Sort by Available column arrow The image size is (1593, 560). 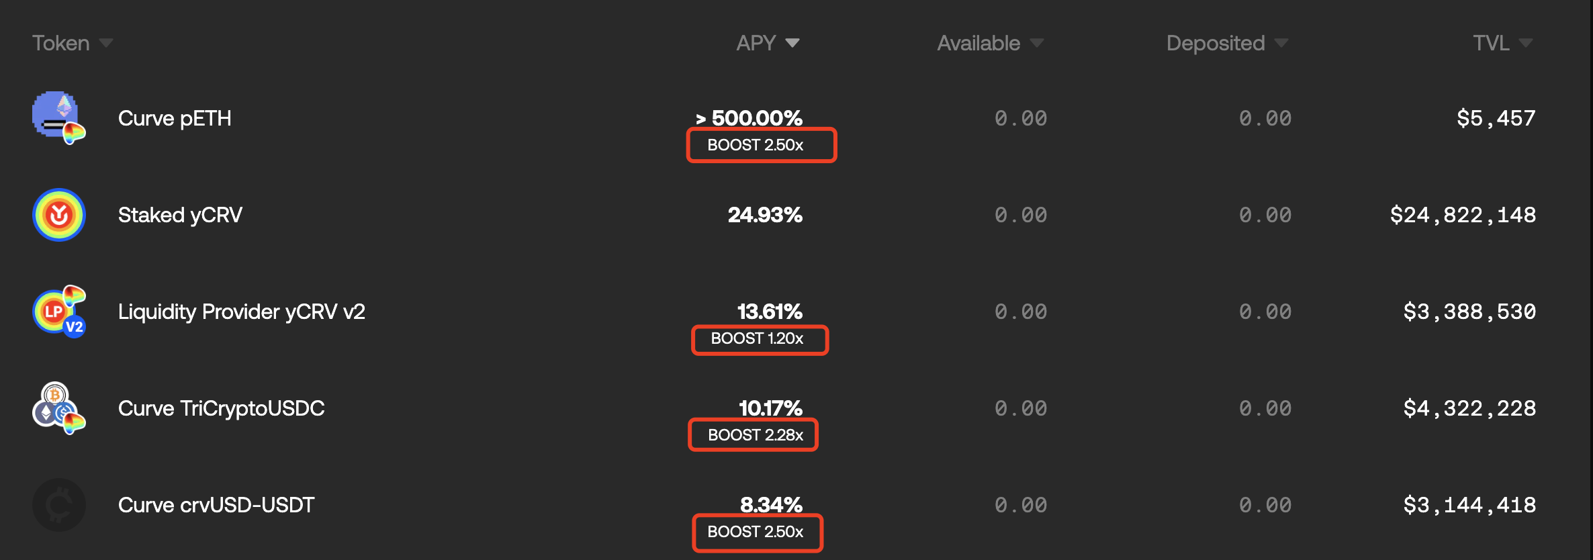[x=1037, y=43]
